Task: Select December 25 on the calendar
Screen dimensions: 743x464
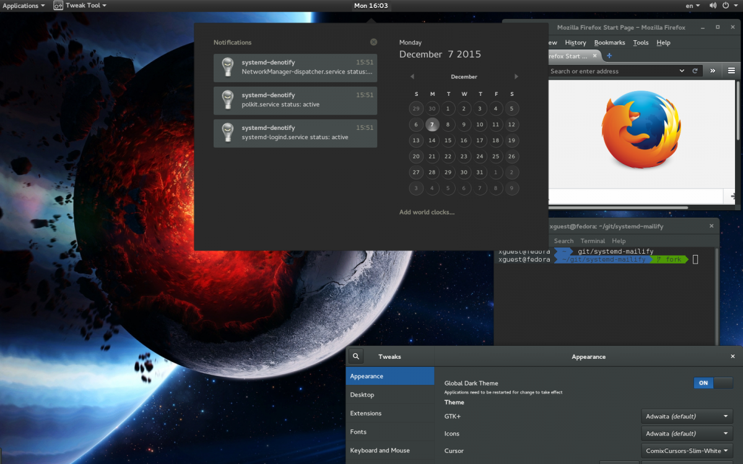Action: coord(496,157)
